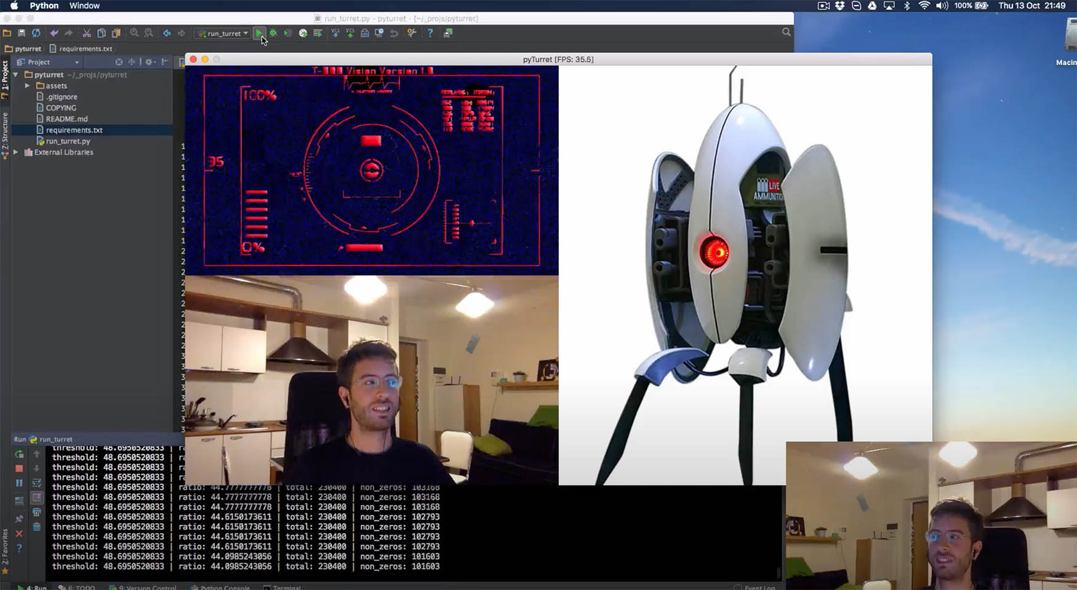Click Scroll from Source target icon
Image resolution: width=1077 pixels, height=590 pixels.
(x=119, y=62)
